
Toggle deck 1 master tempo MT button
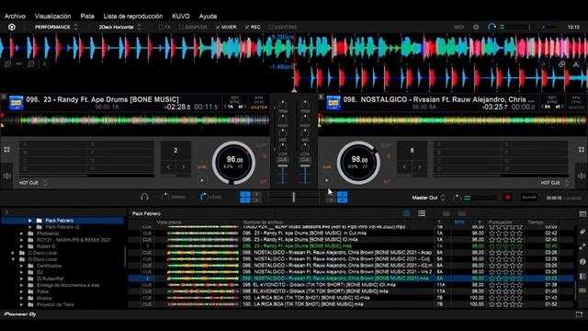coord(263,182)
